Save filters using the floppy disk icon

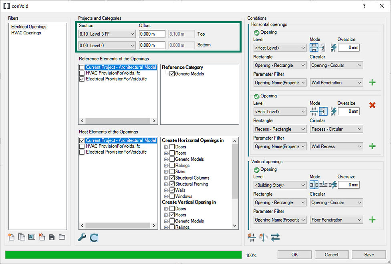tap(52, 237)
